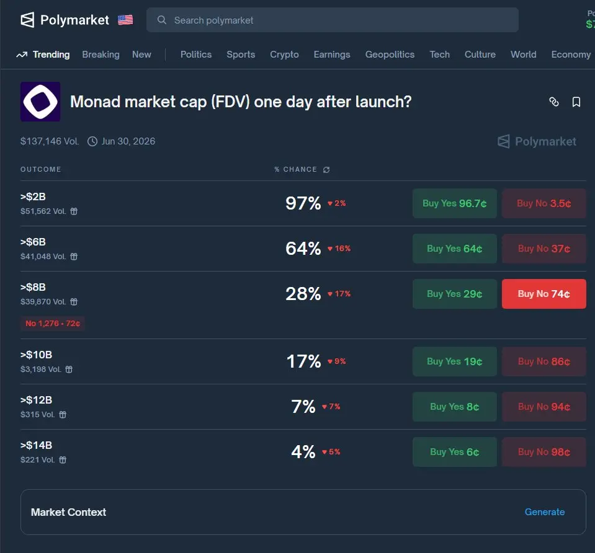The image size is (595, 553).
Task: Click the 97% chance value
Action: coord(303,203)
